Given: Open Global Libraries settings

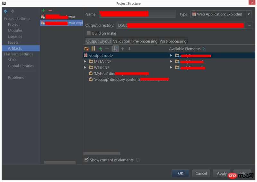Looking at the screenshot, I should [x=21, y=66].
